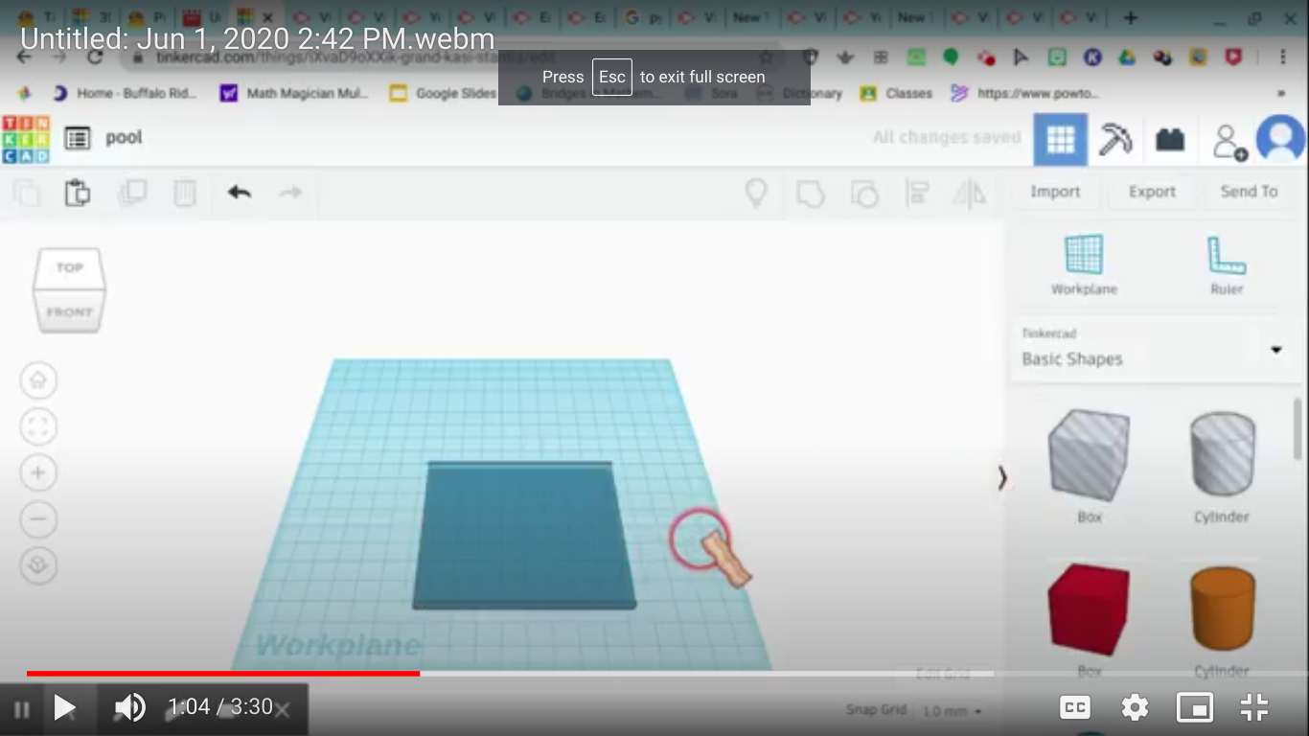The image size is (1309, 736).
Task: Click the view cube TOP face
Action: click(70, 268)
